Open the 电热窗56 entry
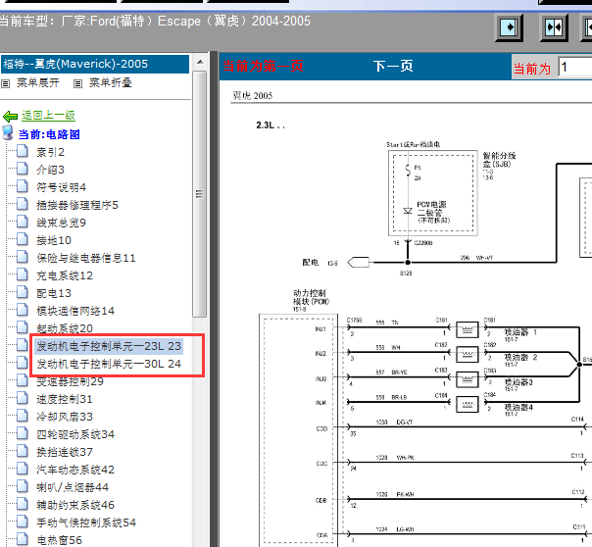Image resolution: width=592 pixels, height=547 pixels. pyautogui.click(x=59, y=540)
